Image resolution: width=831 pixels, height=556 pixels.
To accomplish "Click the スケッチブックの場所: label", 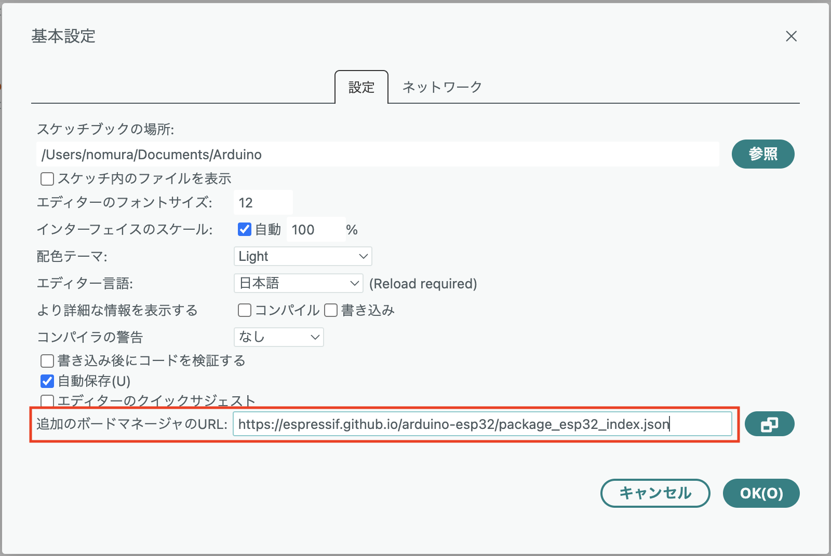I will click(105, 129).
